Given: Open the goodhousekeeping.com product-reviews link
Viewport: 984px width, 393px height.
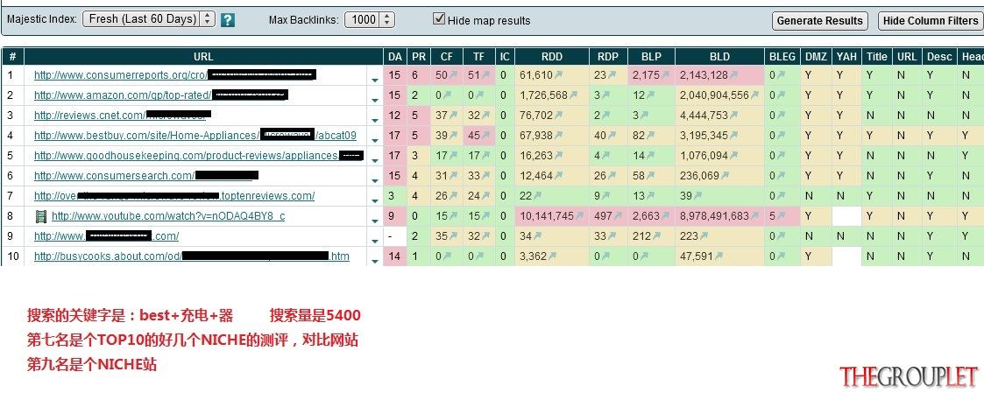Looking at the screenshot, I should (x=199, y=156).
